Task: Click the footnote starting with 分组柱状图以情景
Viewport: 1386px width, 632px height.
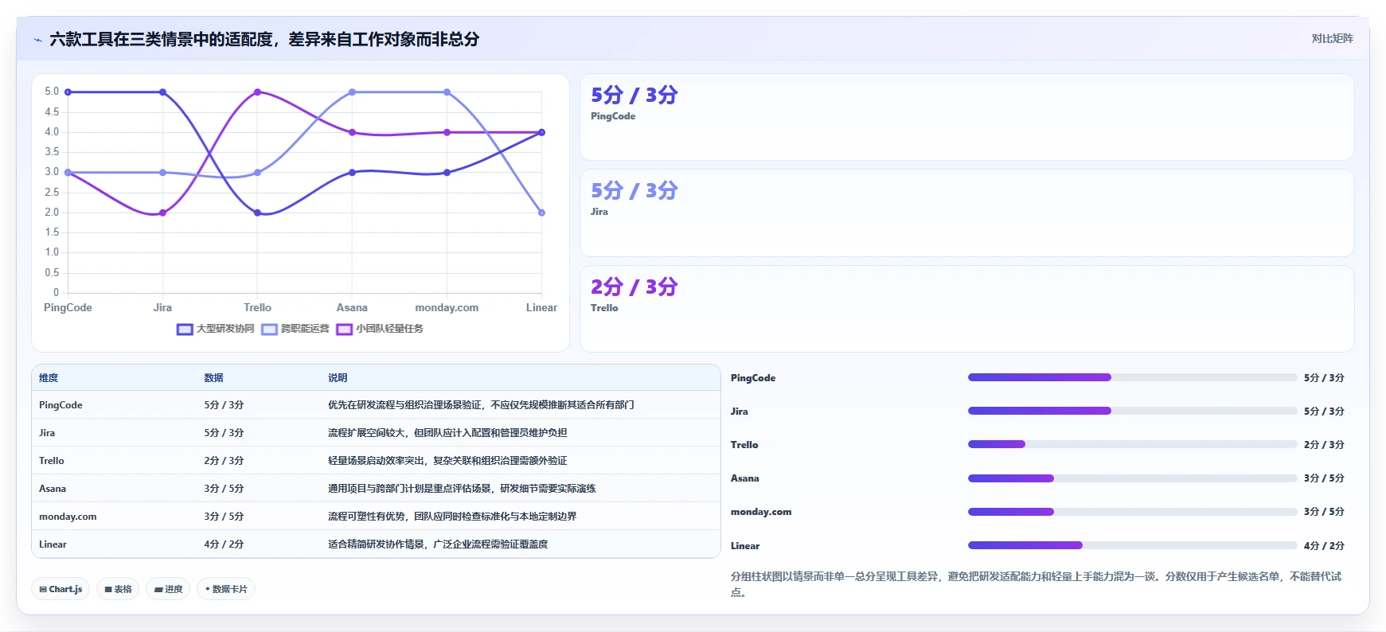Action: click(1037, 584)
